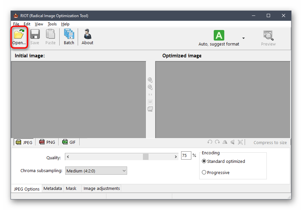This screenshot has height=210, width=302.
Task: Click the dual view monitor icon
Action: (150, 109)
